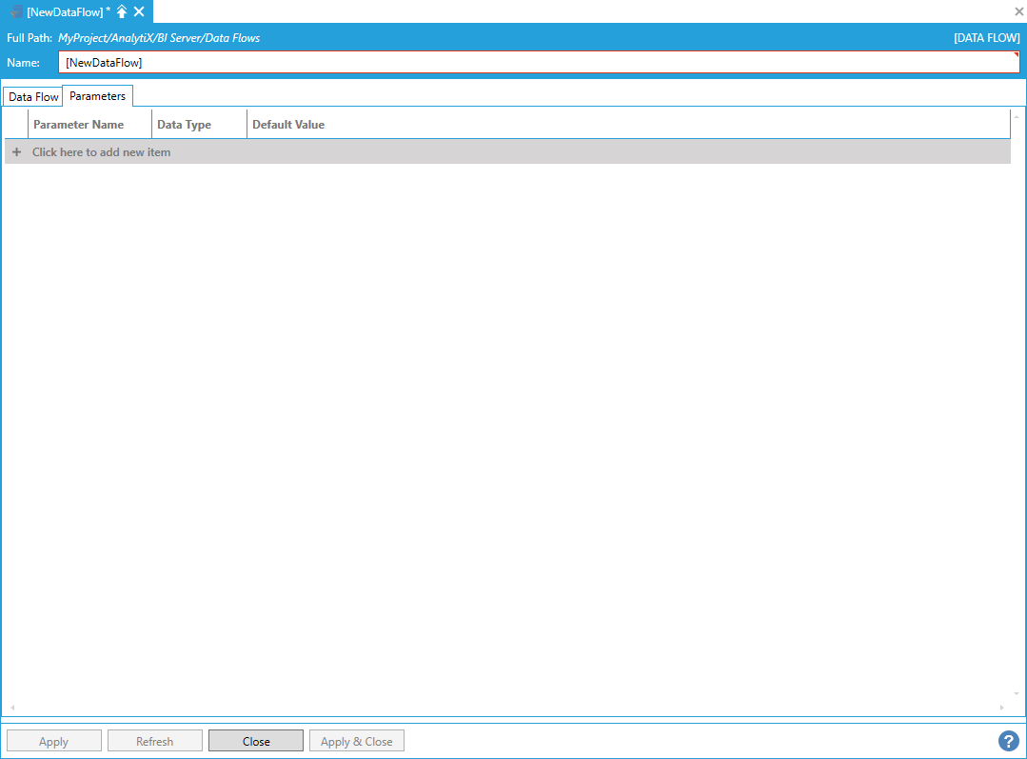Click the horizontal scrollbar right arrow
The height and width of the screenshot is (759, 1027).
click(1001, 708)
